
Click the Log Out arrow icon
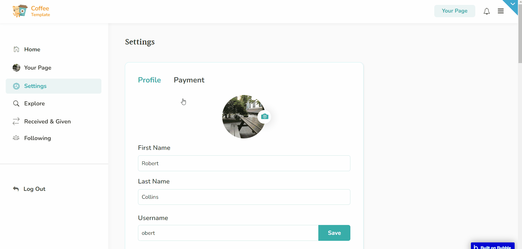16,189
